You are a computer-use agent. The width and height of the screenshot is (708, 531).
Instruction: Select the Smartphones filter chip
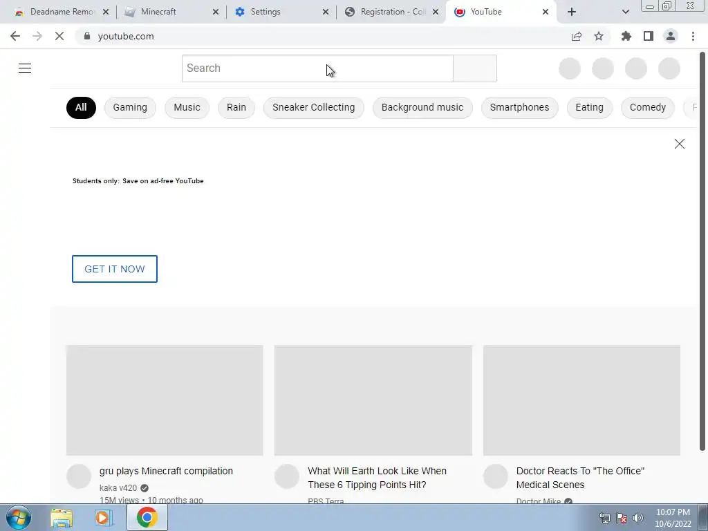point(520,107)
